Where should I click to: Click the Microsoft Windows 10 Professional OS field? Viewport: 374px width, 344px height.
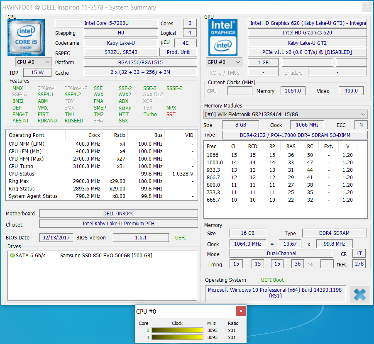coord(276,293)
